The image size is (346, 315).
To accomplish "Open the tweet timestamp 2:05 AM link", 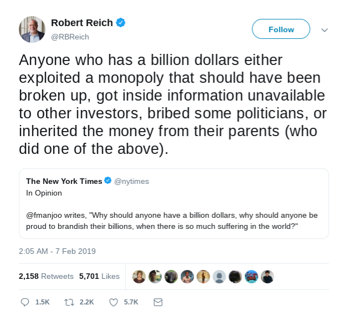I will (x=57, y=251).
